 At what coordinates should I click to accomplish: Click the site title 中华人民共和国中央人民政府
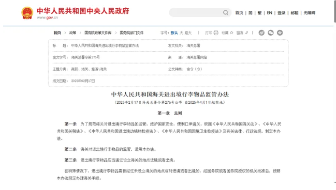click(x=83, y=11)
